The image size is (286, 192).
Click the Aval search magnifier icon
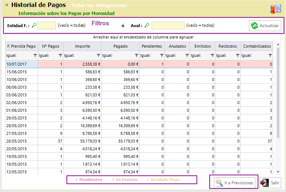tap(147, 25)
